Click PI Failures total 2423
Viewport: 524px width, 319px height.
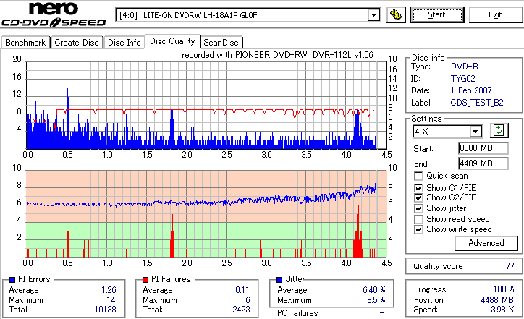[241, 310]
